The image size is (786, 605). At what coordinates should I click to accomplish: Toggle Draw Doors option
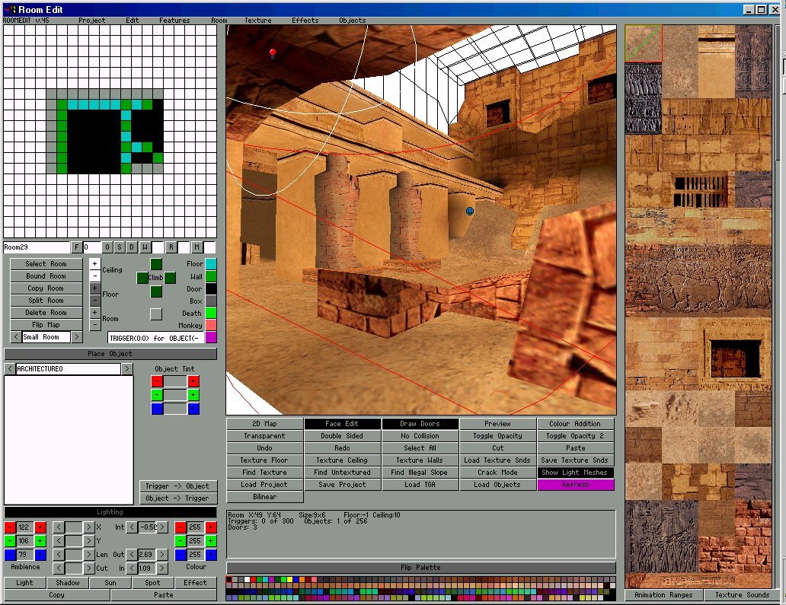point(420,424)
